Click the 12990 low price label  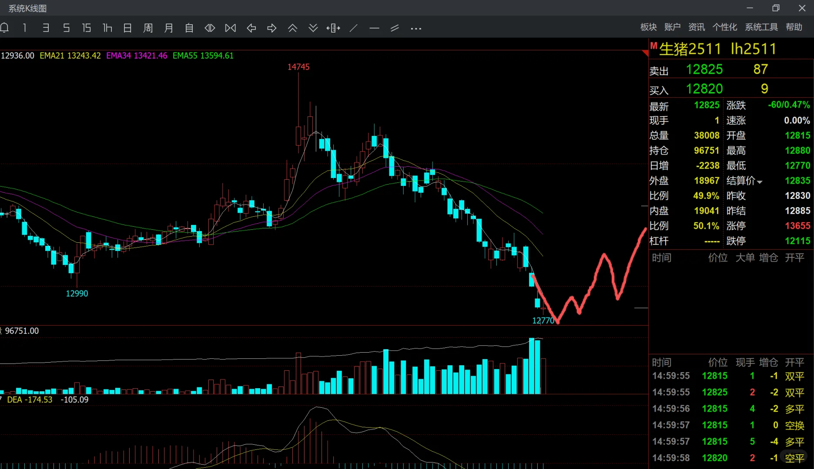(x=77, y=294)
